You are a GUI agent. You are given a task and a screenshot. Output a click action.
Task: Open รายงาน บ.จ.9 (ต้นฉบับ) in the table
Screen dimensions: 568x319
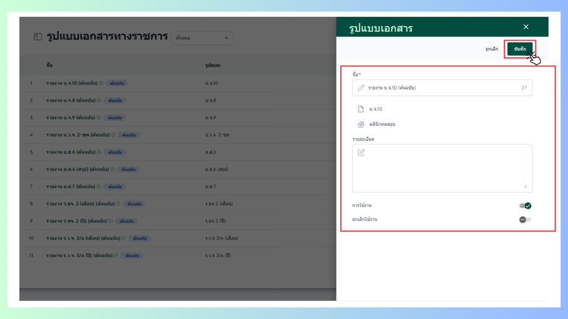click(x=70, y=118)
